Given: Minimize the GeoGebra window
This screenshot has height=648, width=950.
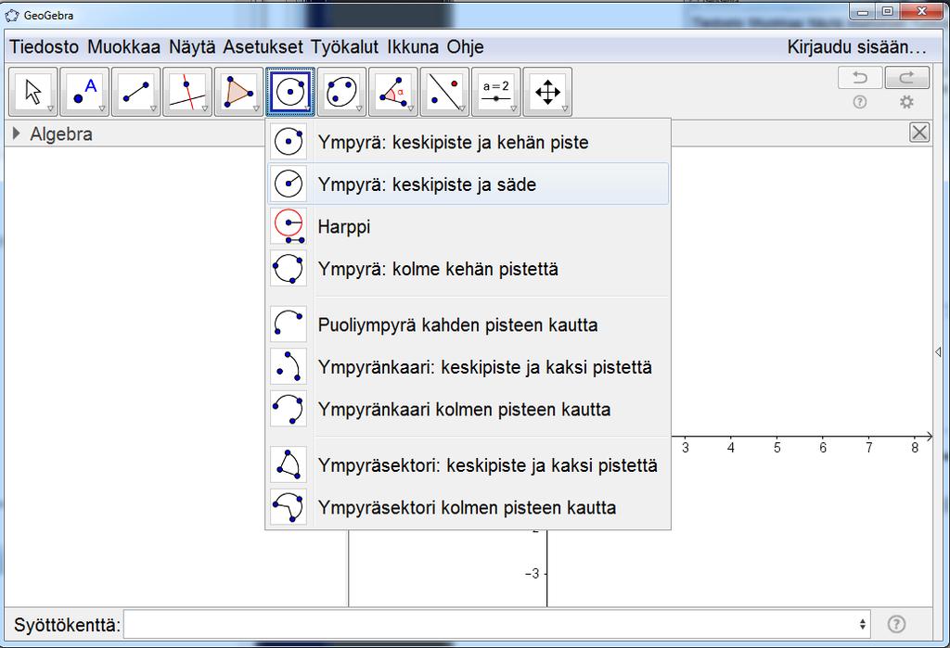Looking at the screenshot, I should pyautogui.click(x=864, y=11).
